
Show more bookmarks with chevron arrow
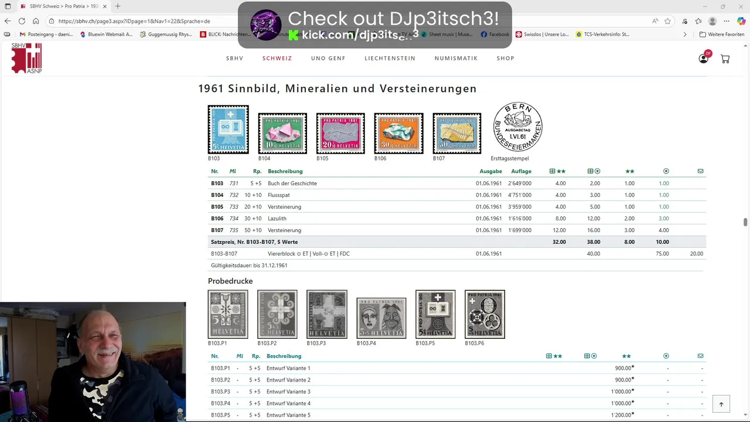tap(685, 34)
